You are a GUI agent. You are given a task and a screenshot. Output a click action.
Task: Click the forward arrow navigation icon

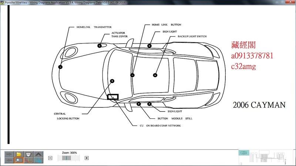point(8,154)
